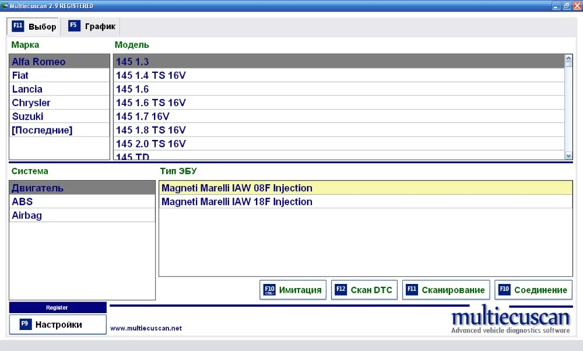
Task: Close the Multiecuscan window
Action: coord(577,6)
